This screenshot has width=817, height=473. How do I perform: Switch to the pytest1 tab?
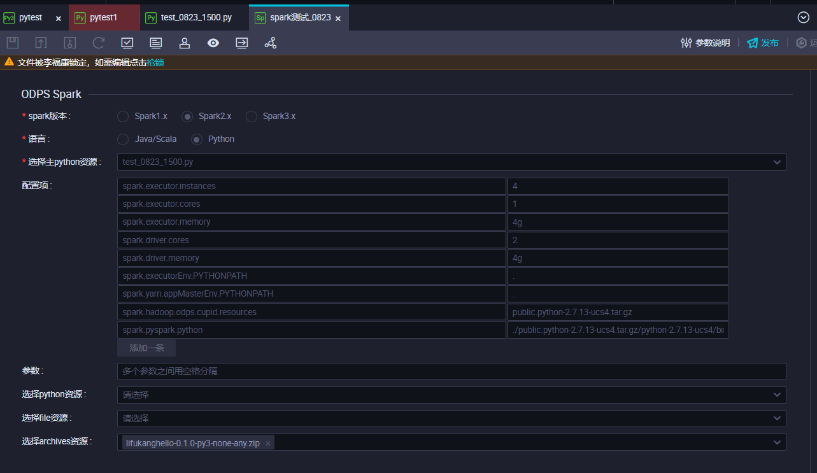[103, 18]
